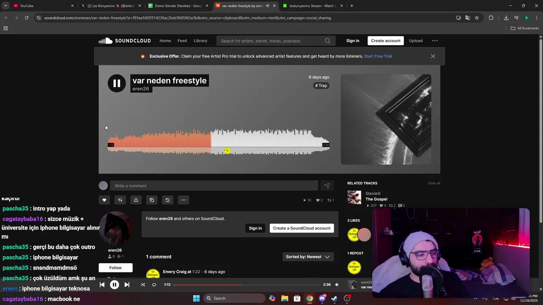543x305 pixels.
Task: Click Sign in in the header
Action: tap(353, 41)
